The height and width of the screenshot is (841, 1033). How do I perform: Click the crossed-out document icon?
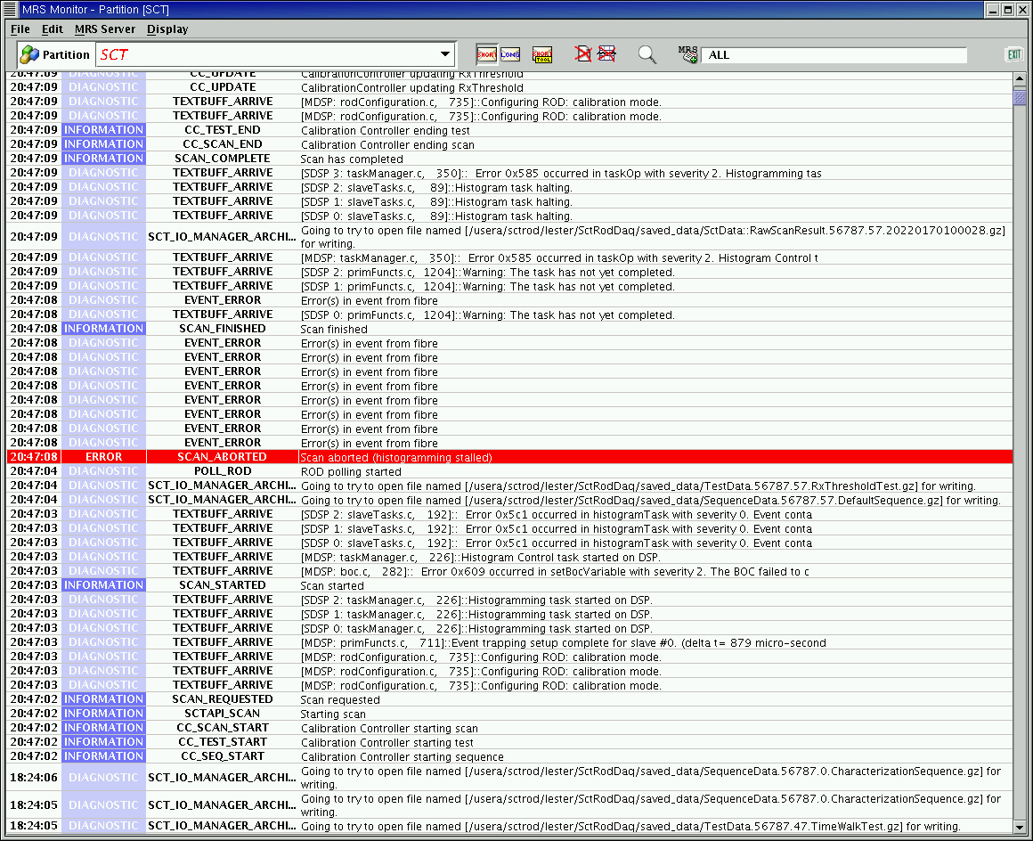click(x=582, y=54)
